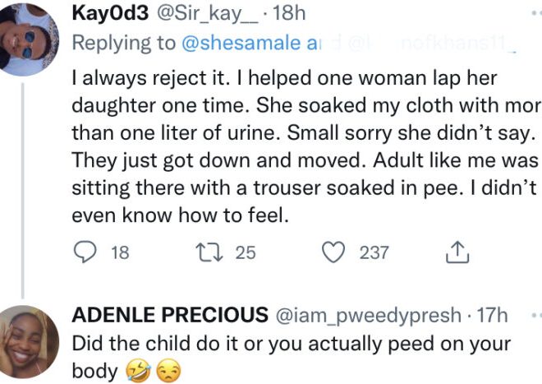Like the tweet with heart icon
The image size is (542, 384).
pos(333,253)
